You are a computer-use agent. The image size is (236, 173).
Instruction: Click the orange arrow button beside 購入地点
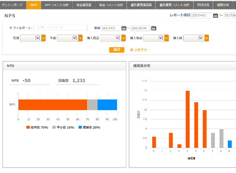point(167,38)
